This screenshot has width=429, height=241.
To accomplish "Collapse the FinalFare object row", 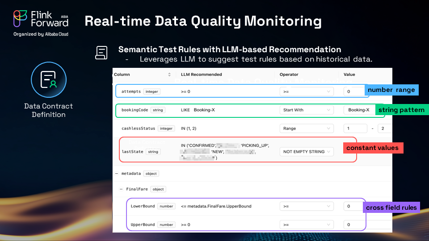I will [x=121, y=189].
